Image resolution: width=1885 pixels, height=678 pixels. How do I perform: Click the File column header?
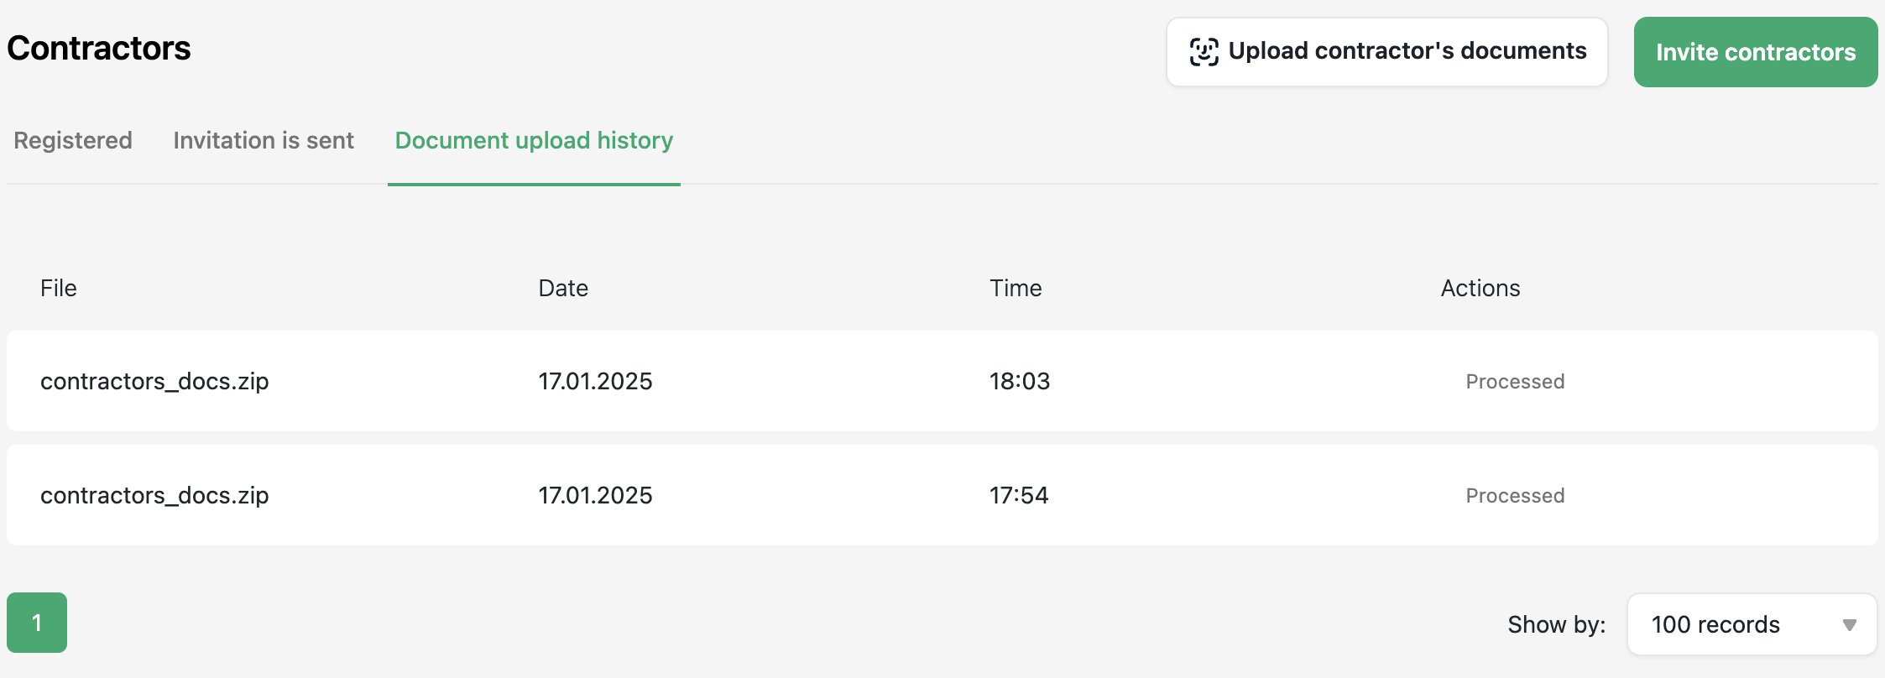(x=59, y=288)
